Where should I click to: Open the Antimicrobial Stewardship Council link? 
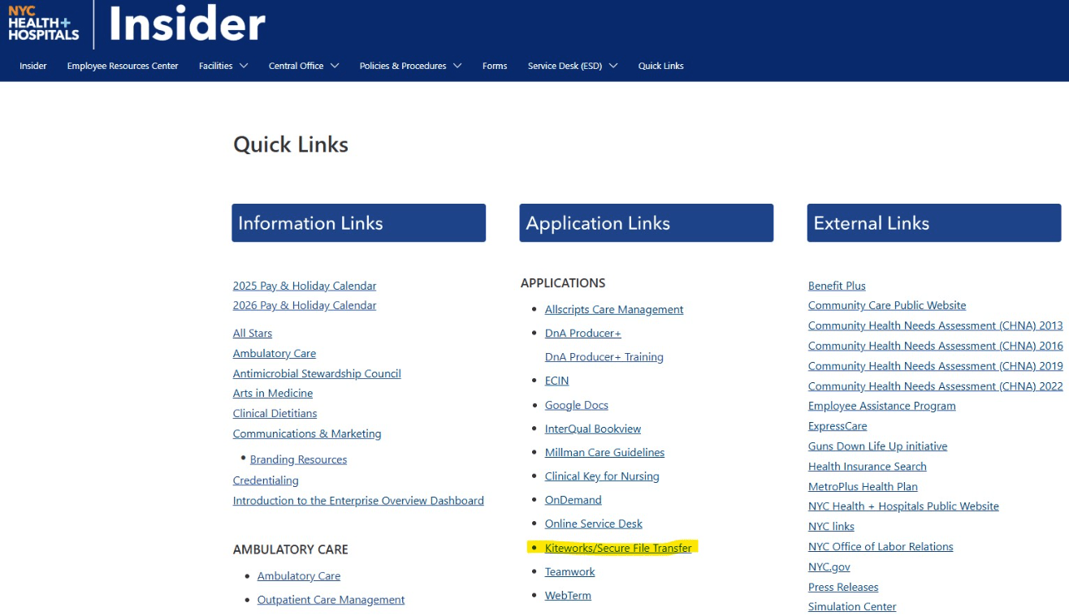click(317, 373)
